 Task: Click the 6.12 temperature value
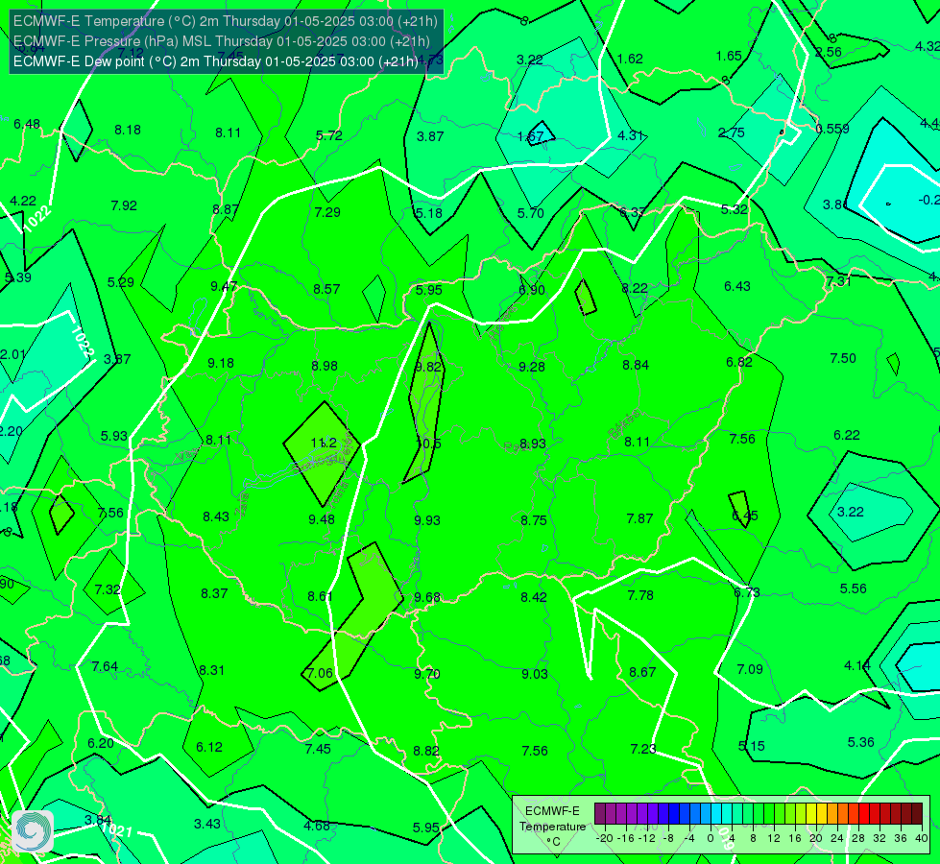pos(209,747)
